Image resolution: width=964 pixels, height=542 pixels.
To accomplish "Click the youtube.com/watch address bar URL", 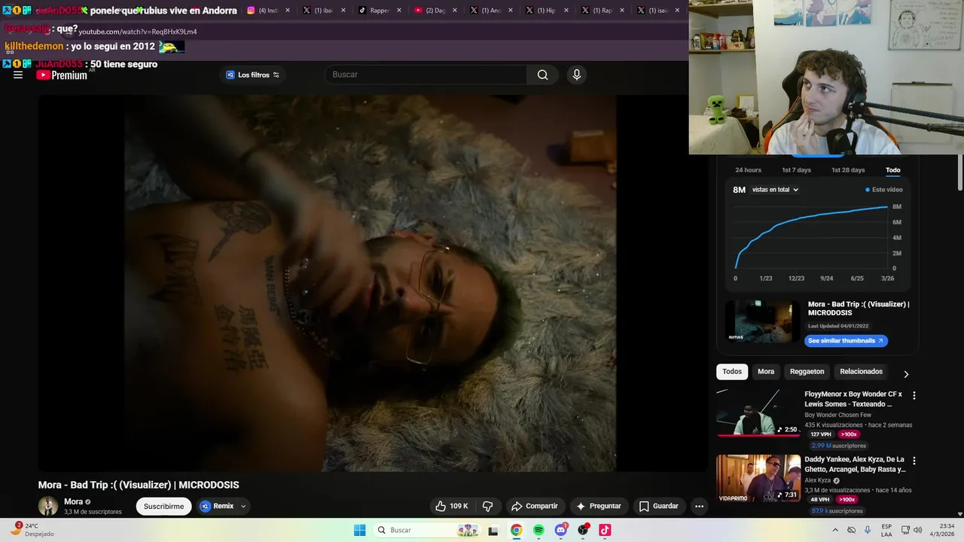I will point(138,32).
